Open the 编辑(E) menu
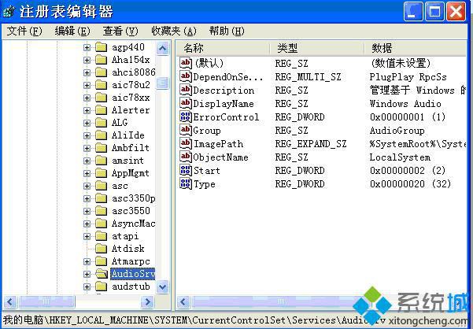The width and height of the screenshot is (473, 329). tap(72, 31)
